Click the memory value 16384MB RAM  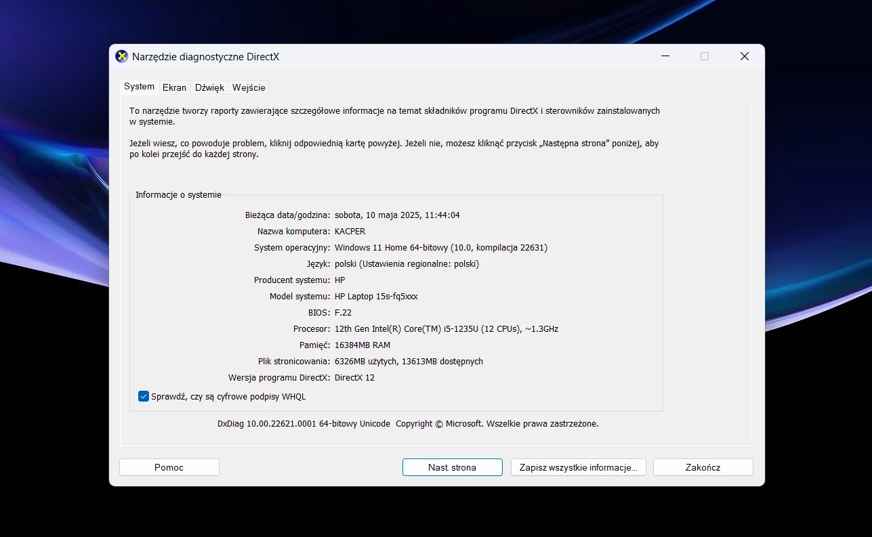362,345
